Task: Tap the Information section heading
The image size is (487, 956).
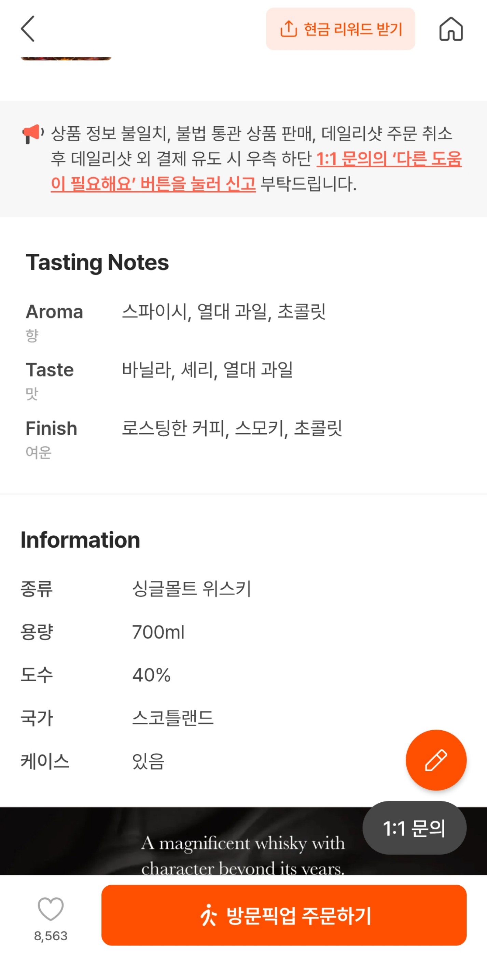Action: click(80, 539)
